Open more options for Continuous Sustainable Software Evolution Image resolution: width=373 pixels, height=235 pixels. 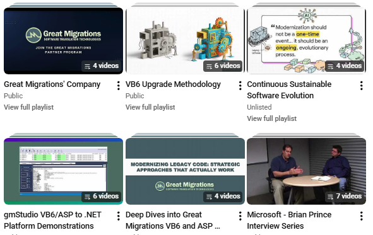click(362, 86)
